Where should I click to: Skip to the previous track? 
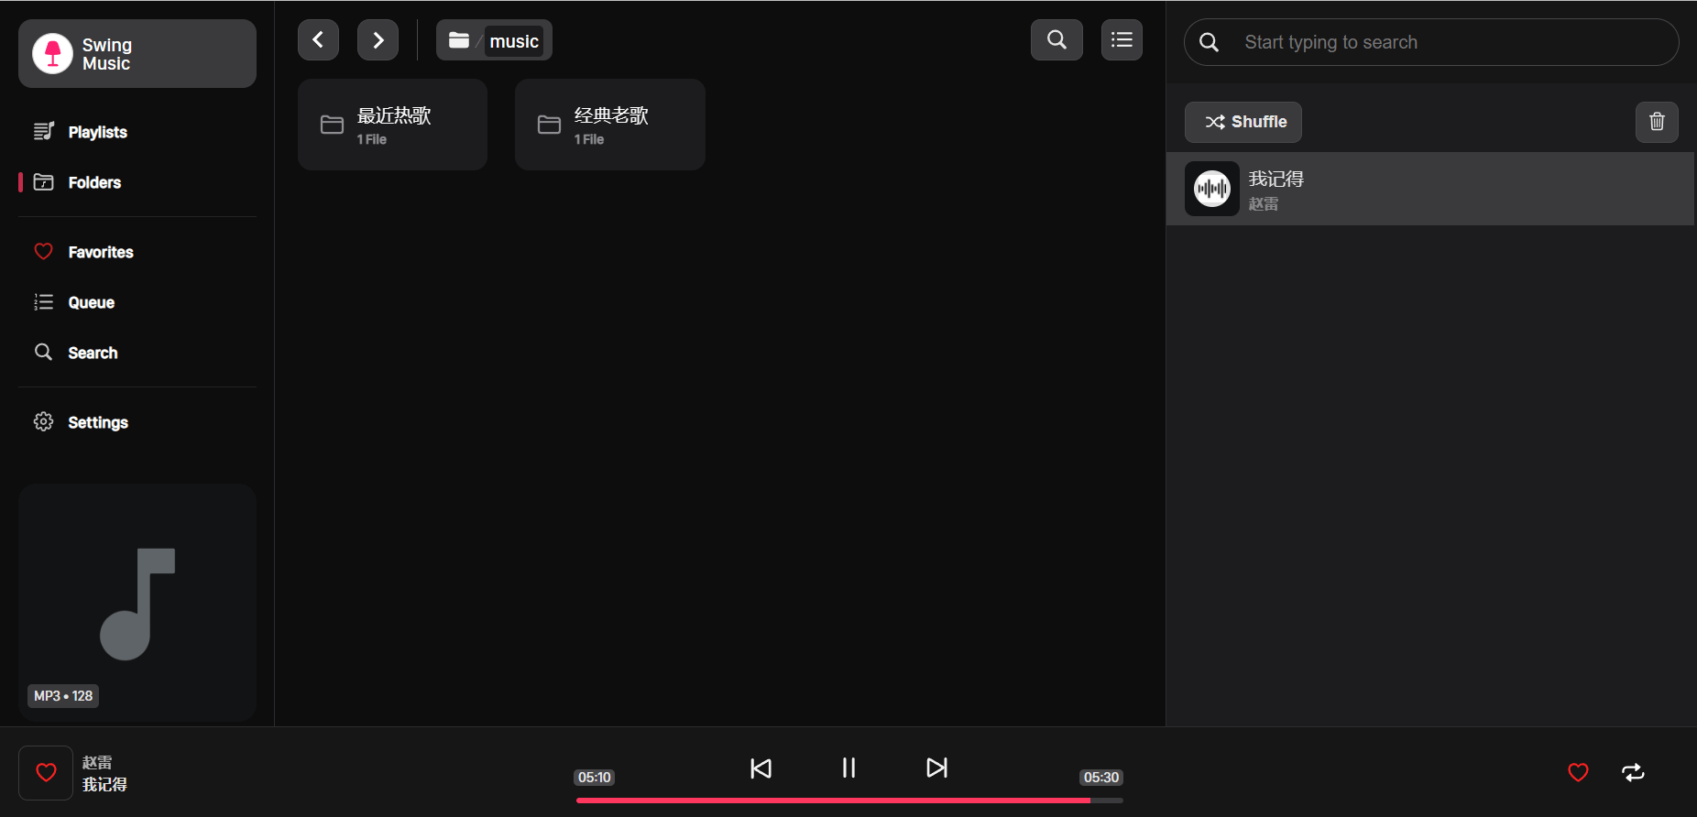point(761,768)
